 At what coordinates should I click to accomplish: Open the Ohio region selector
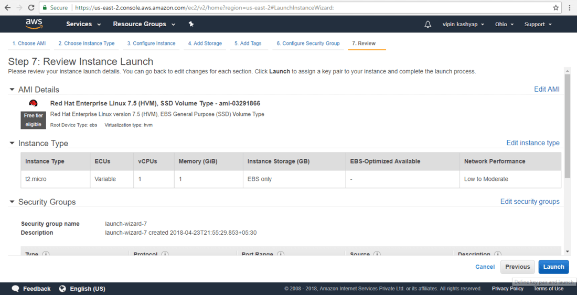(504, 24)
